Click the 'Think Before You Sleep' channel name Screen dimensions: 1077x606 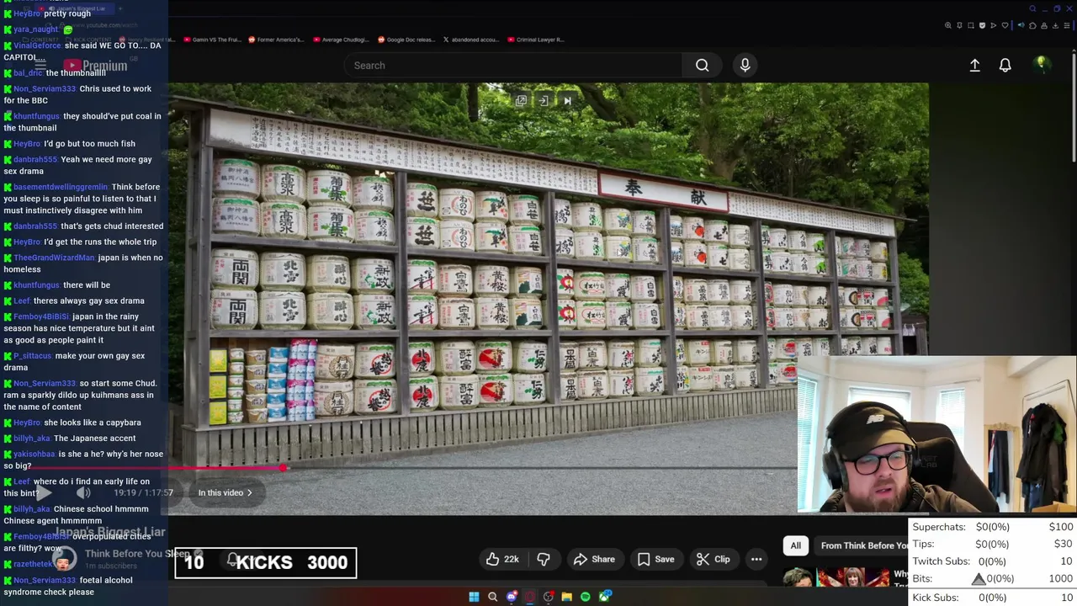pyautogui.click(x=137, y=553)
